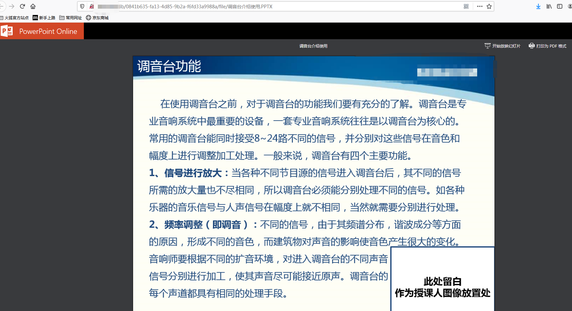This screenshot has height=311, width=572.
Task: Click the 调音台功能 slide title
Action: tap(169, 66)
